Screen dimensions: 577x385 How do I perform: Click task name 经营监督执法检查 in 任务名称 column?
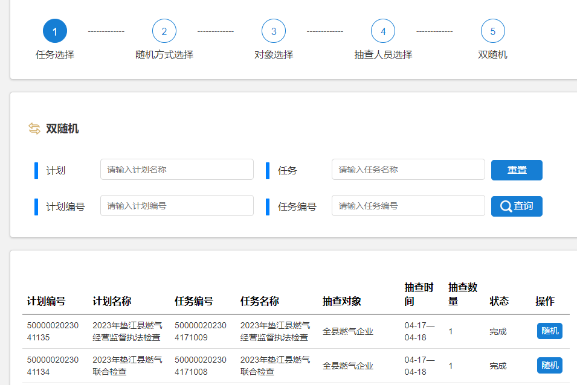click(276, 331)
